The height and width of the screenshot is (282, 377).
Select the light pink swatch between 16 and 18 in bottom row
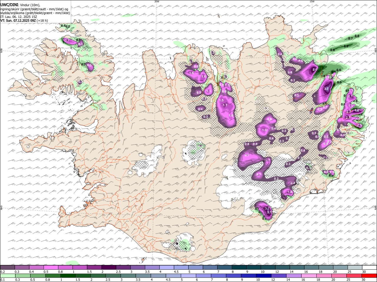309,276
